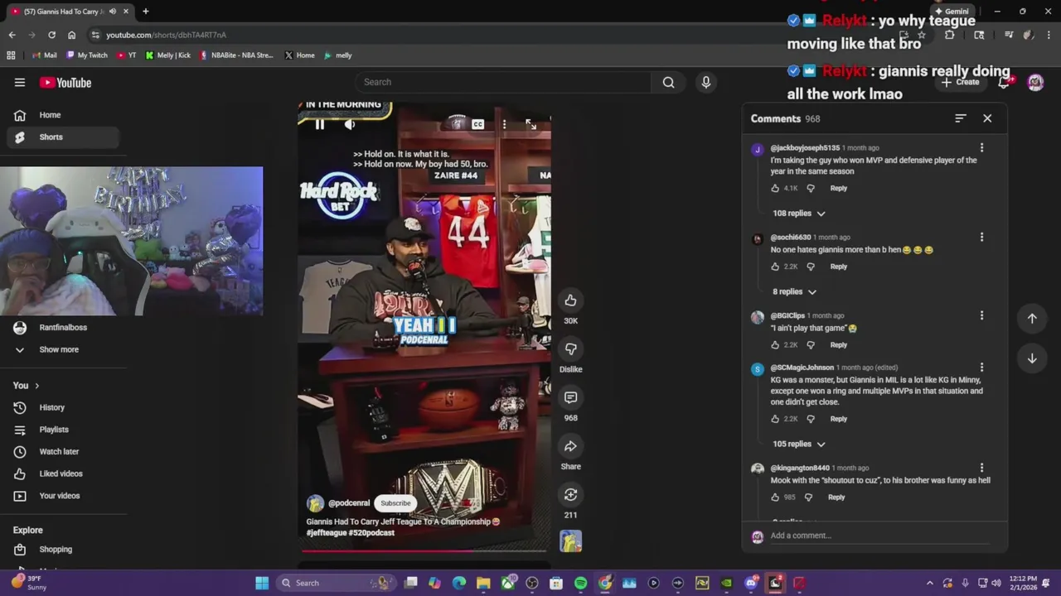Open options for @SCMagicJohnson comment
Image resolution: width=1061 pixels, height=596 pixels.
coord(981,368)
